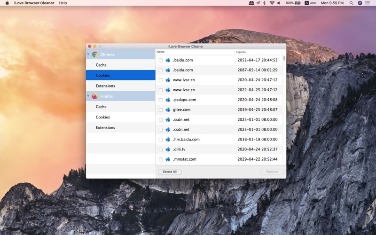Check the box for gitee.com

pyautogui.click(x=161, y=110)
